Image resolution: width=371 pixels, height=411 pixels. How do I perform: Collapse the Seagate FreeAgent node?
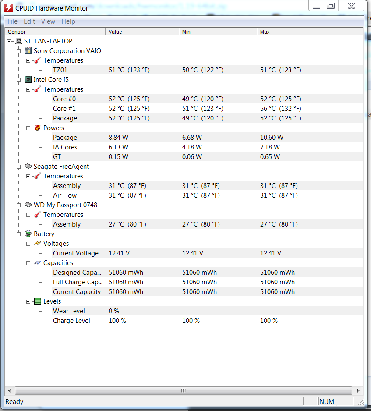click(x=18, y=167)
